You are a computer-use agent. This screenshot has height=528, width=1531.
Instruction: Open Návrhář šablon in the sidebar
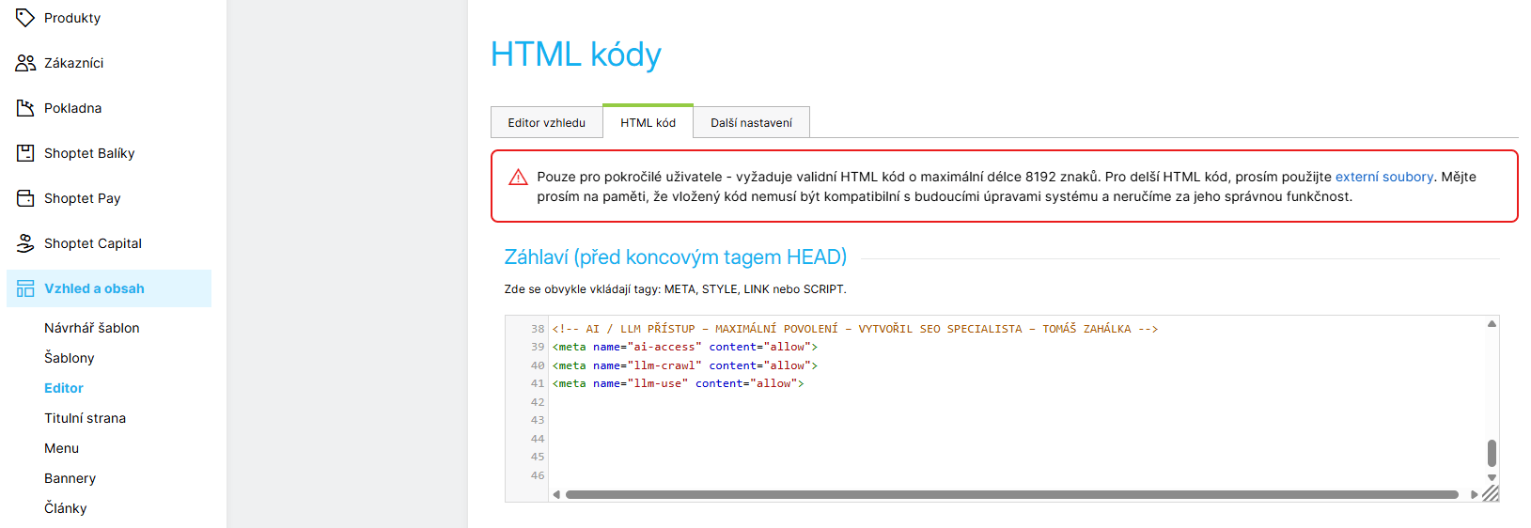(x=91, y=328)
